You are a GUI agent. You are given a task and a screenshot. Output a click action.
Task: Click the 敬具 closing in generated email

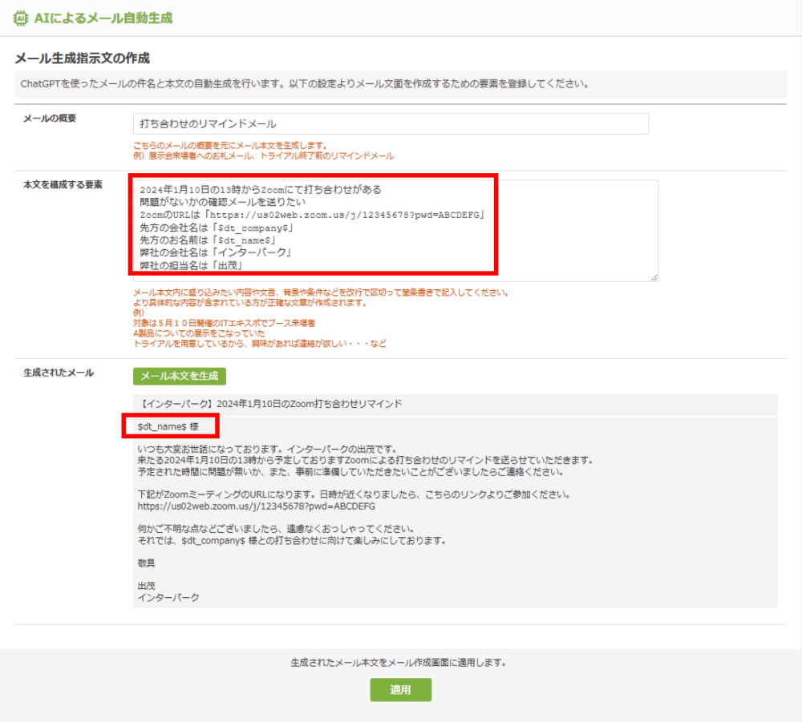147,563
